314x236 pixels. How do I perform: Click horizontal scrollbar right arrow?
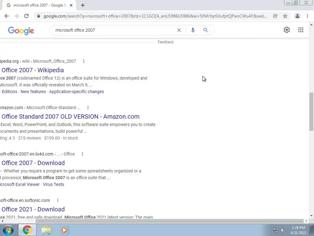point(306,221)
